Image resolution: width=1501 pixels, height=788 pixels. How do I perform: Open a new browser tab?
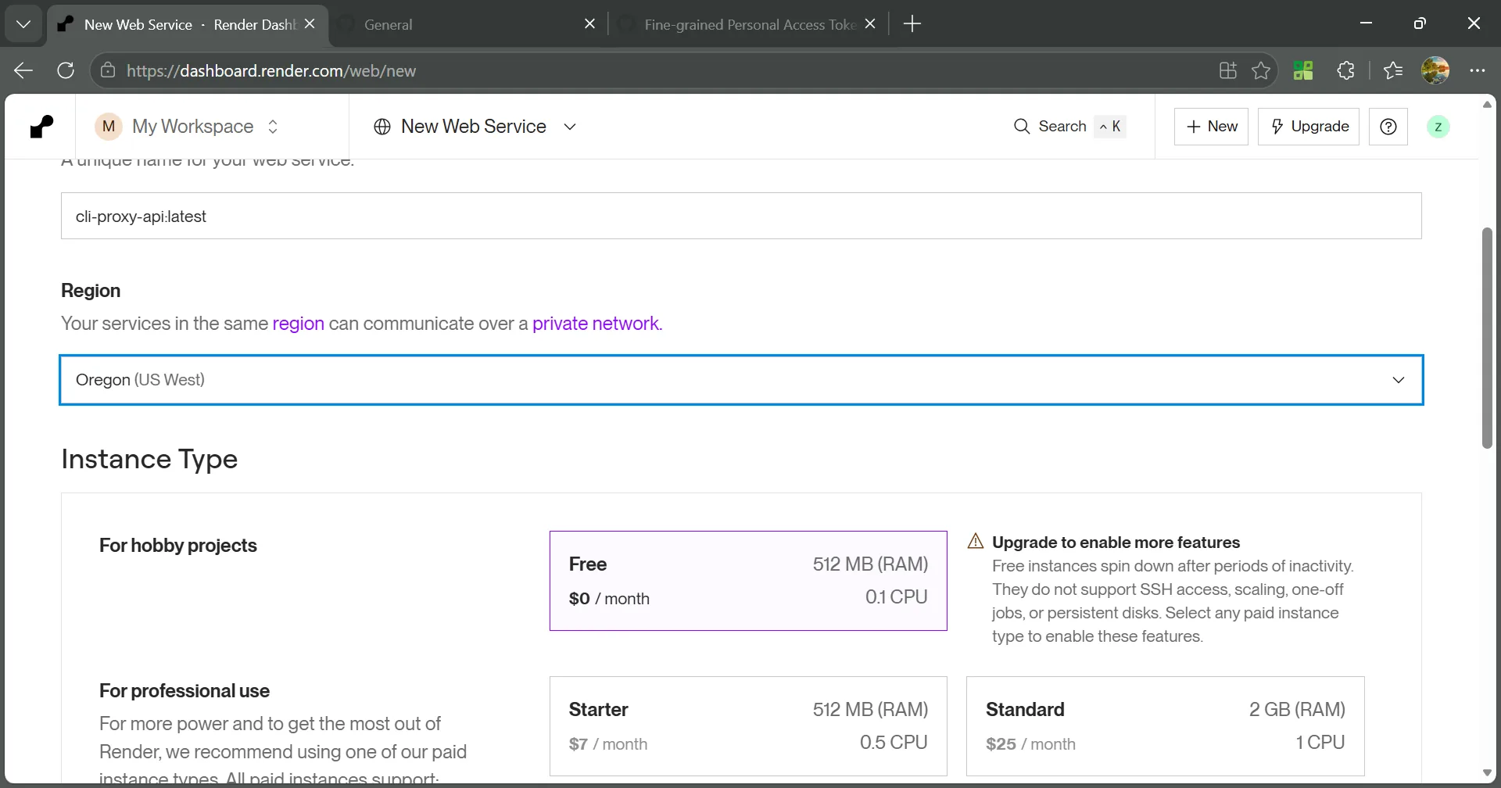pos(912,24)
